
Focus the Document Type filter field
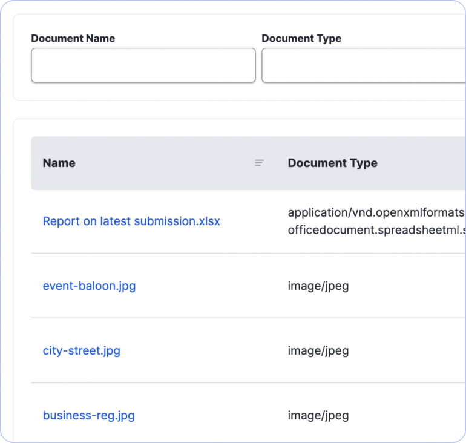[x=364, y=65]
